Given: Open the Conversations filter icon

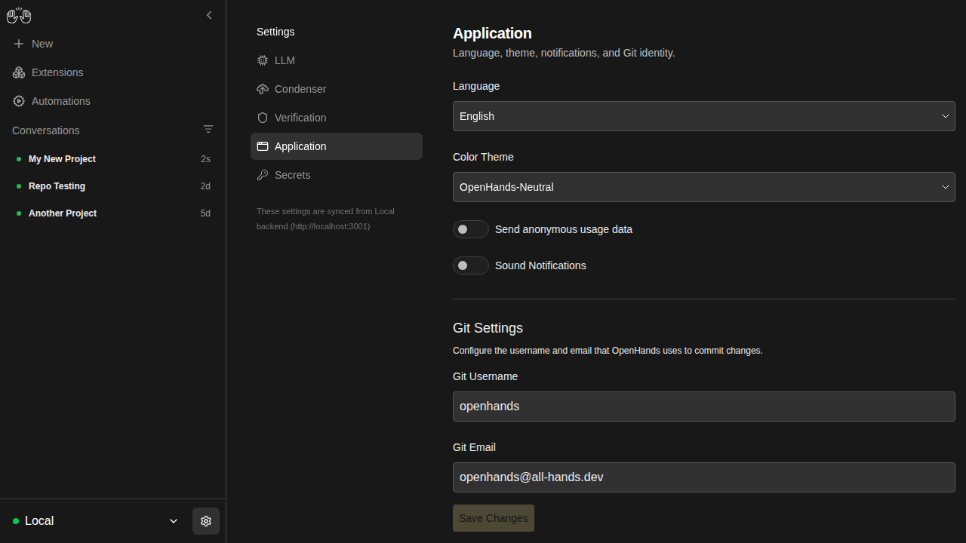Looking at the screenshot, I should click(208, 130).
